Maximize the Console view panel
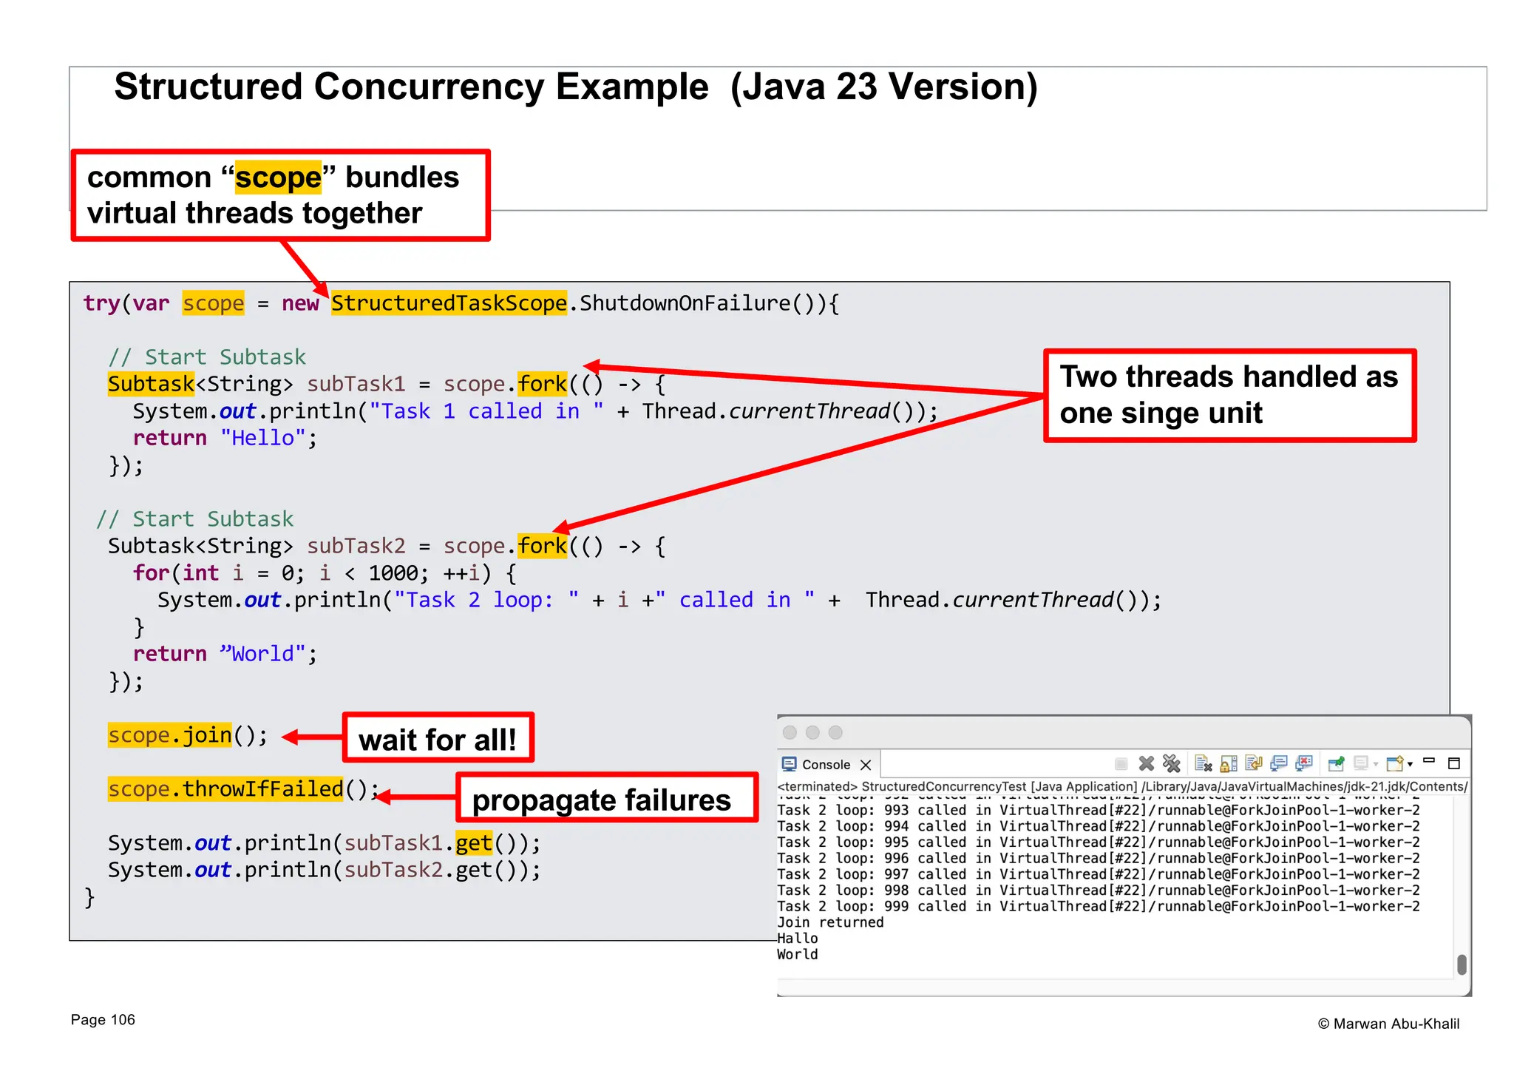The width and height of the screenshot is (1514, 1071). coord(1453,763)
